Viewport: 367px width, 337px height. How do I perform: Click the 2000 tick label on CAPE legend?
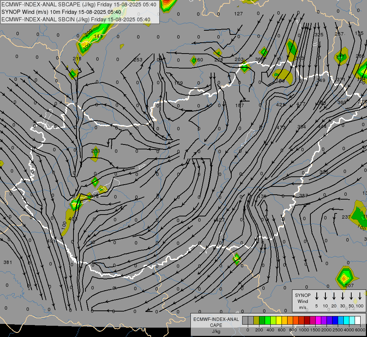pyautogui.click(x=327, y=330)
